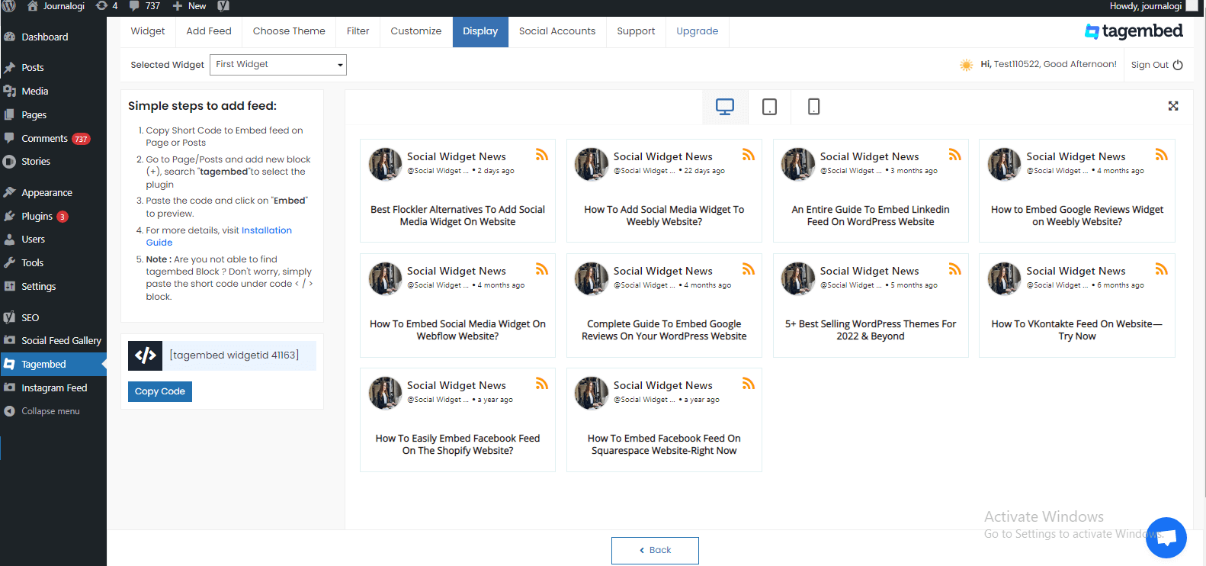Open the Installation Guide link

219,236
